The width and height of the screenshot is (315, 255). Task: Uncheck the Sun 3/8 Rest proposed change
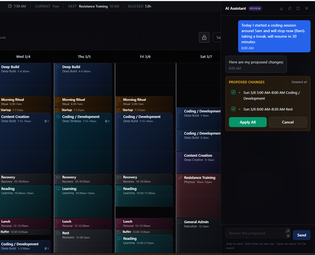(233, 109)
